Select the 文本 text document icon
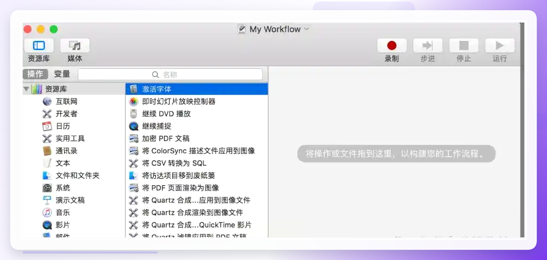This screenshot has width=547, height=260. pos(47,163)
